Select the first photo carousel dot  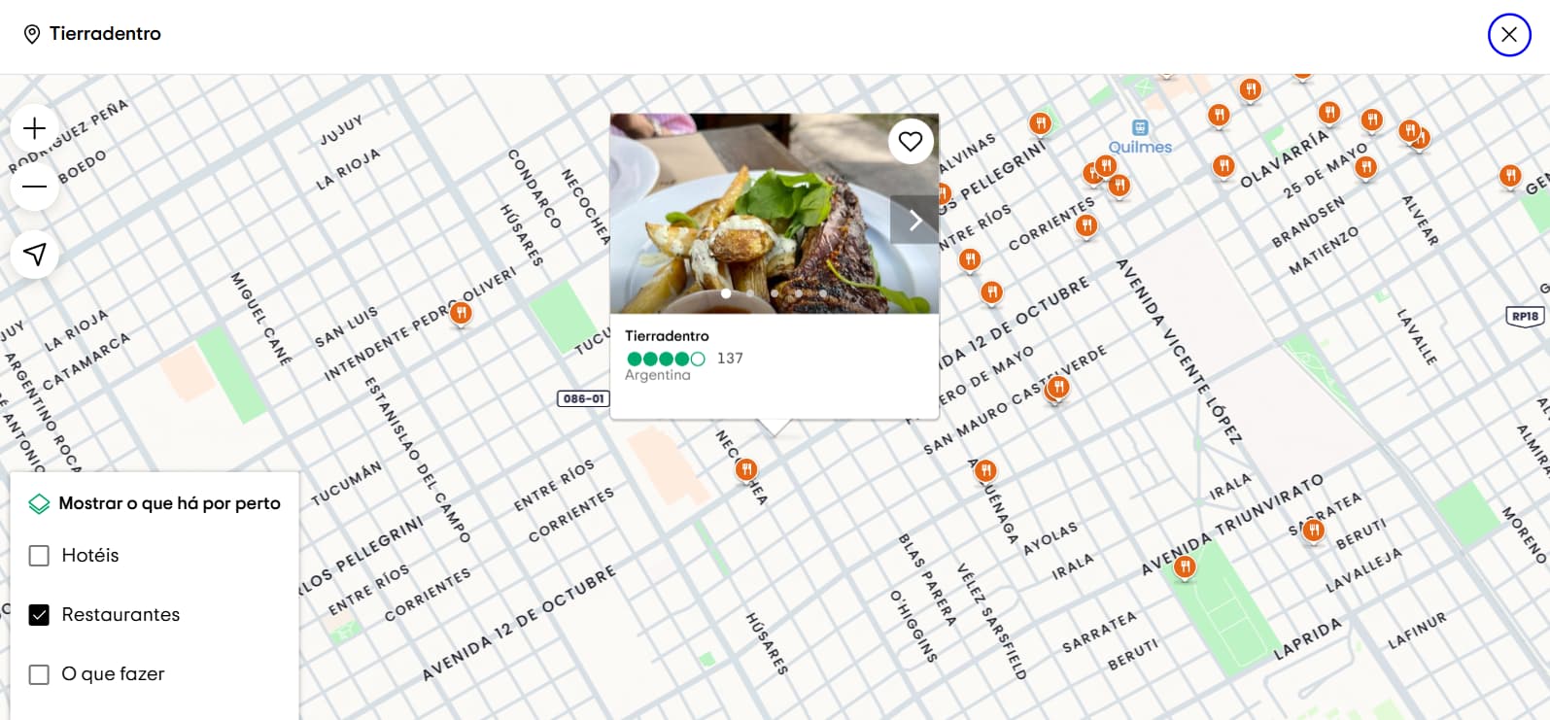click(x=726, y=293)
